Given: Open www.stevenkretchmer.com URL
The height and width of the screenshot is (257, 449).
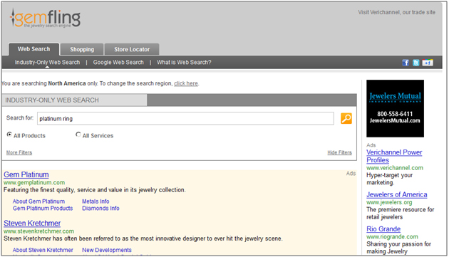Looking at the screenshot, I should (x=38, y=231).
